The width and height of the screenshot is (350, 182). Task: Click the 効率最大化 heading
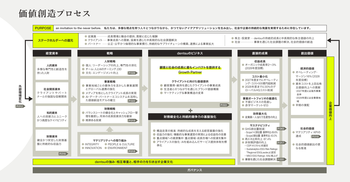coord(260,114)
